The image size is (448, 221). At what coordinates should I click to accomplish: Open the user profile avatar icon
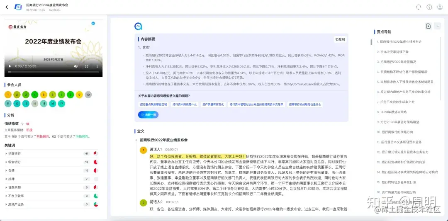tap(440, 7)
